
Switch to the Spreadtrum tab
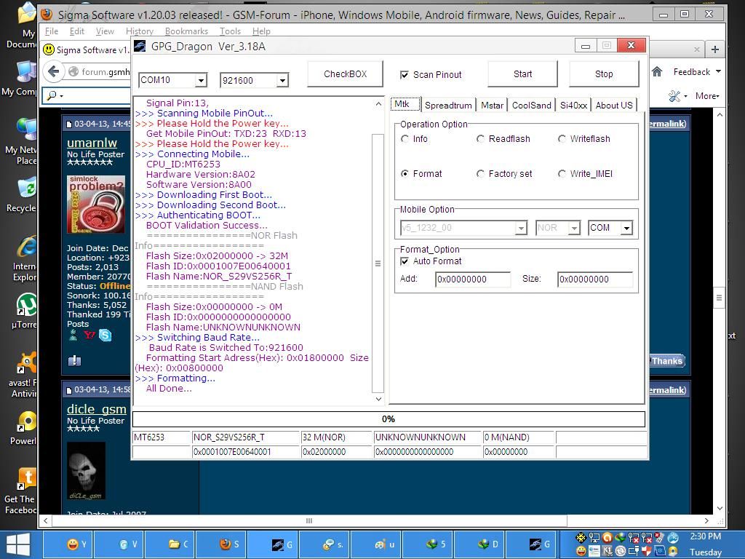coord(448,105)
